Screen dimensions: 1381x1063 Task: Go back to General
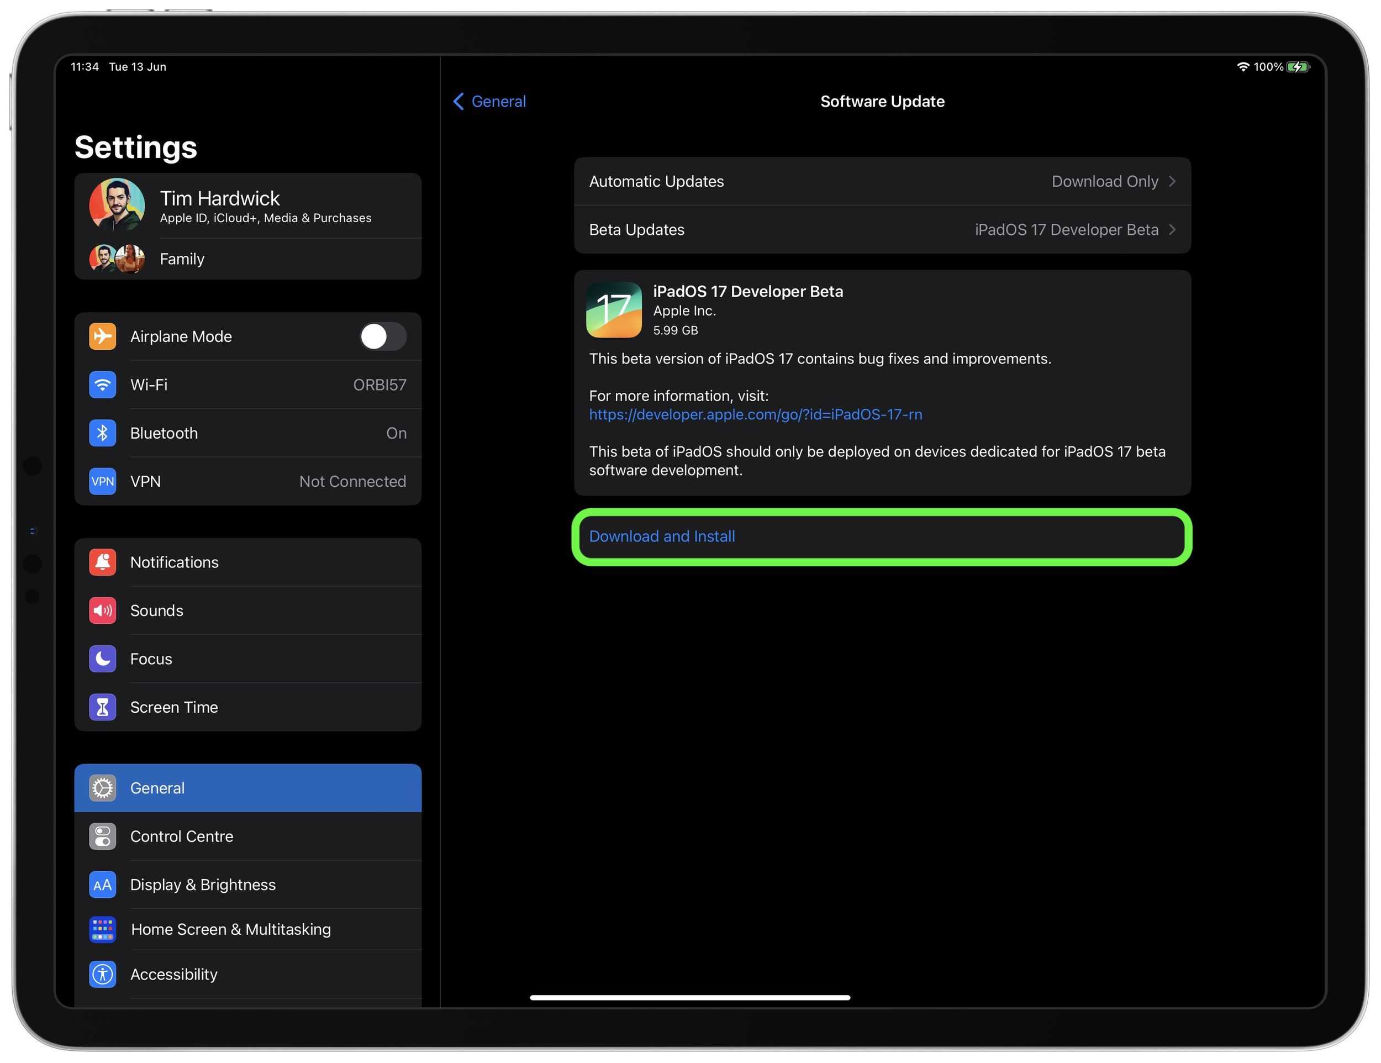click(490, 101)
